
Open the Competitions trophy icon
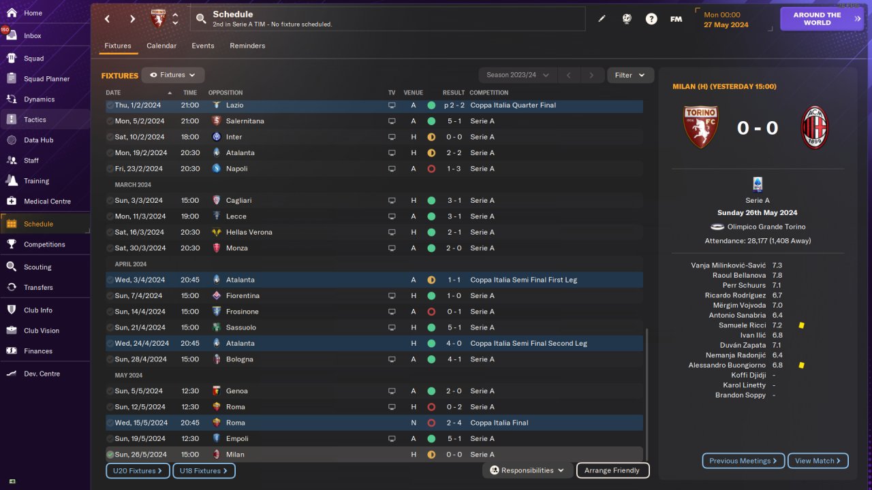(12, 244)
